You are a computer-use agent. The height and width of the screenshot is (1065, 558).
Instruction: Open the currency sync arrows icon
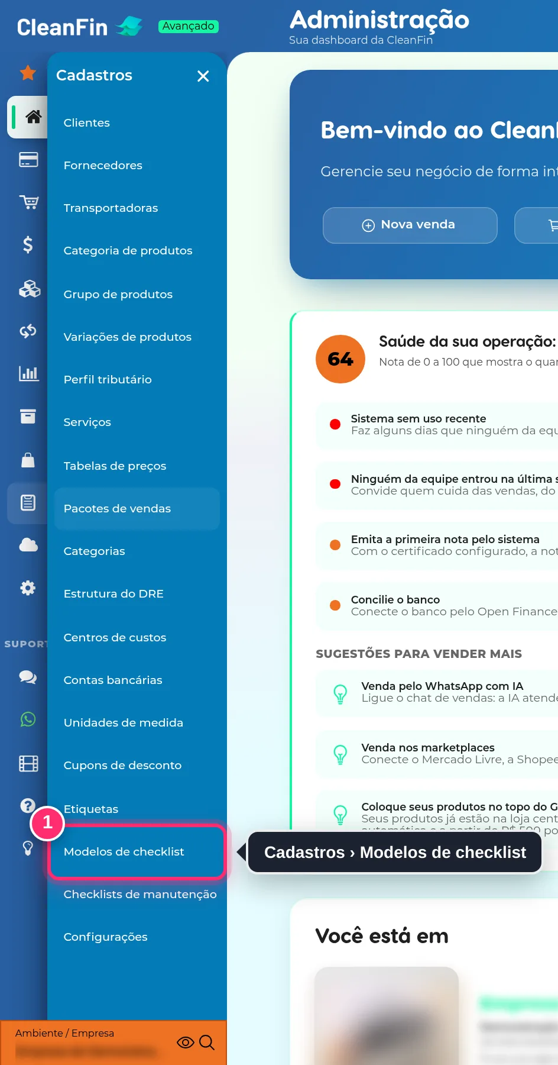point(28,331)
